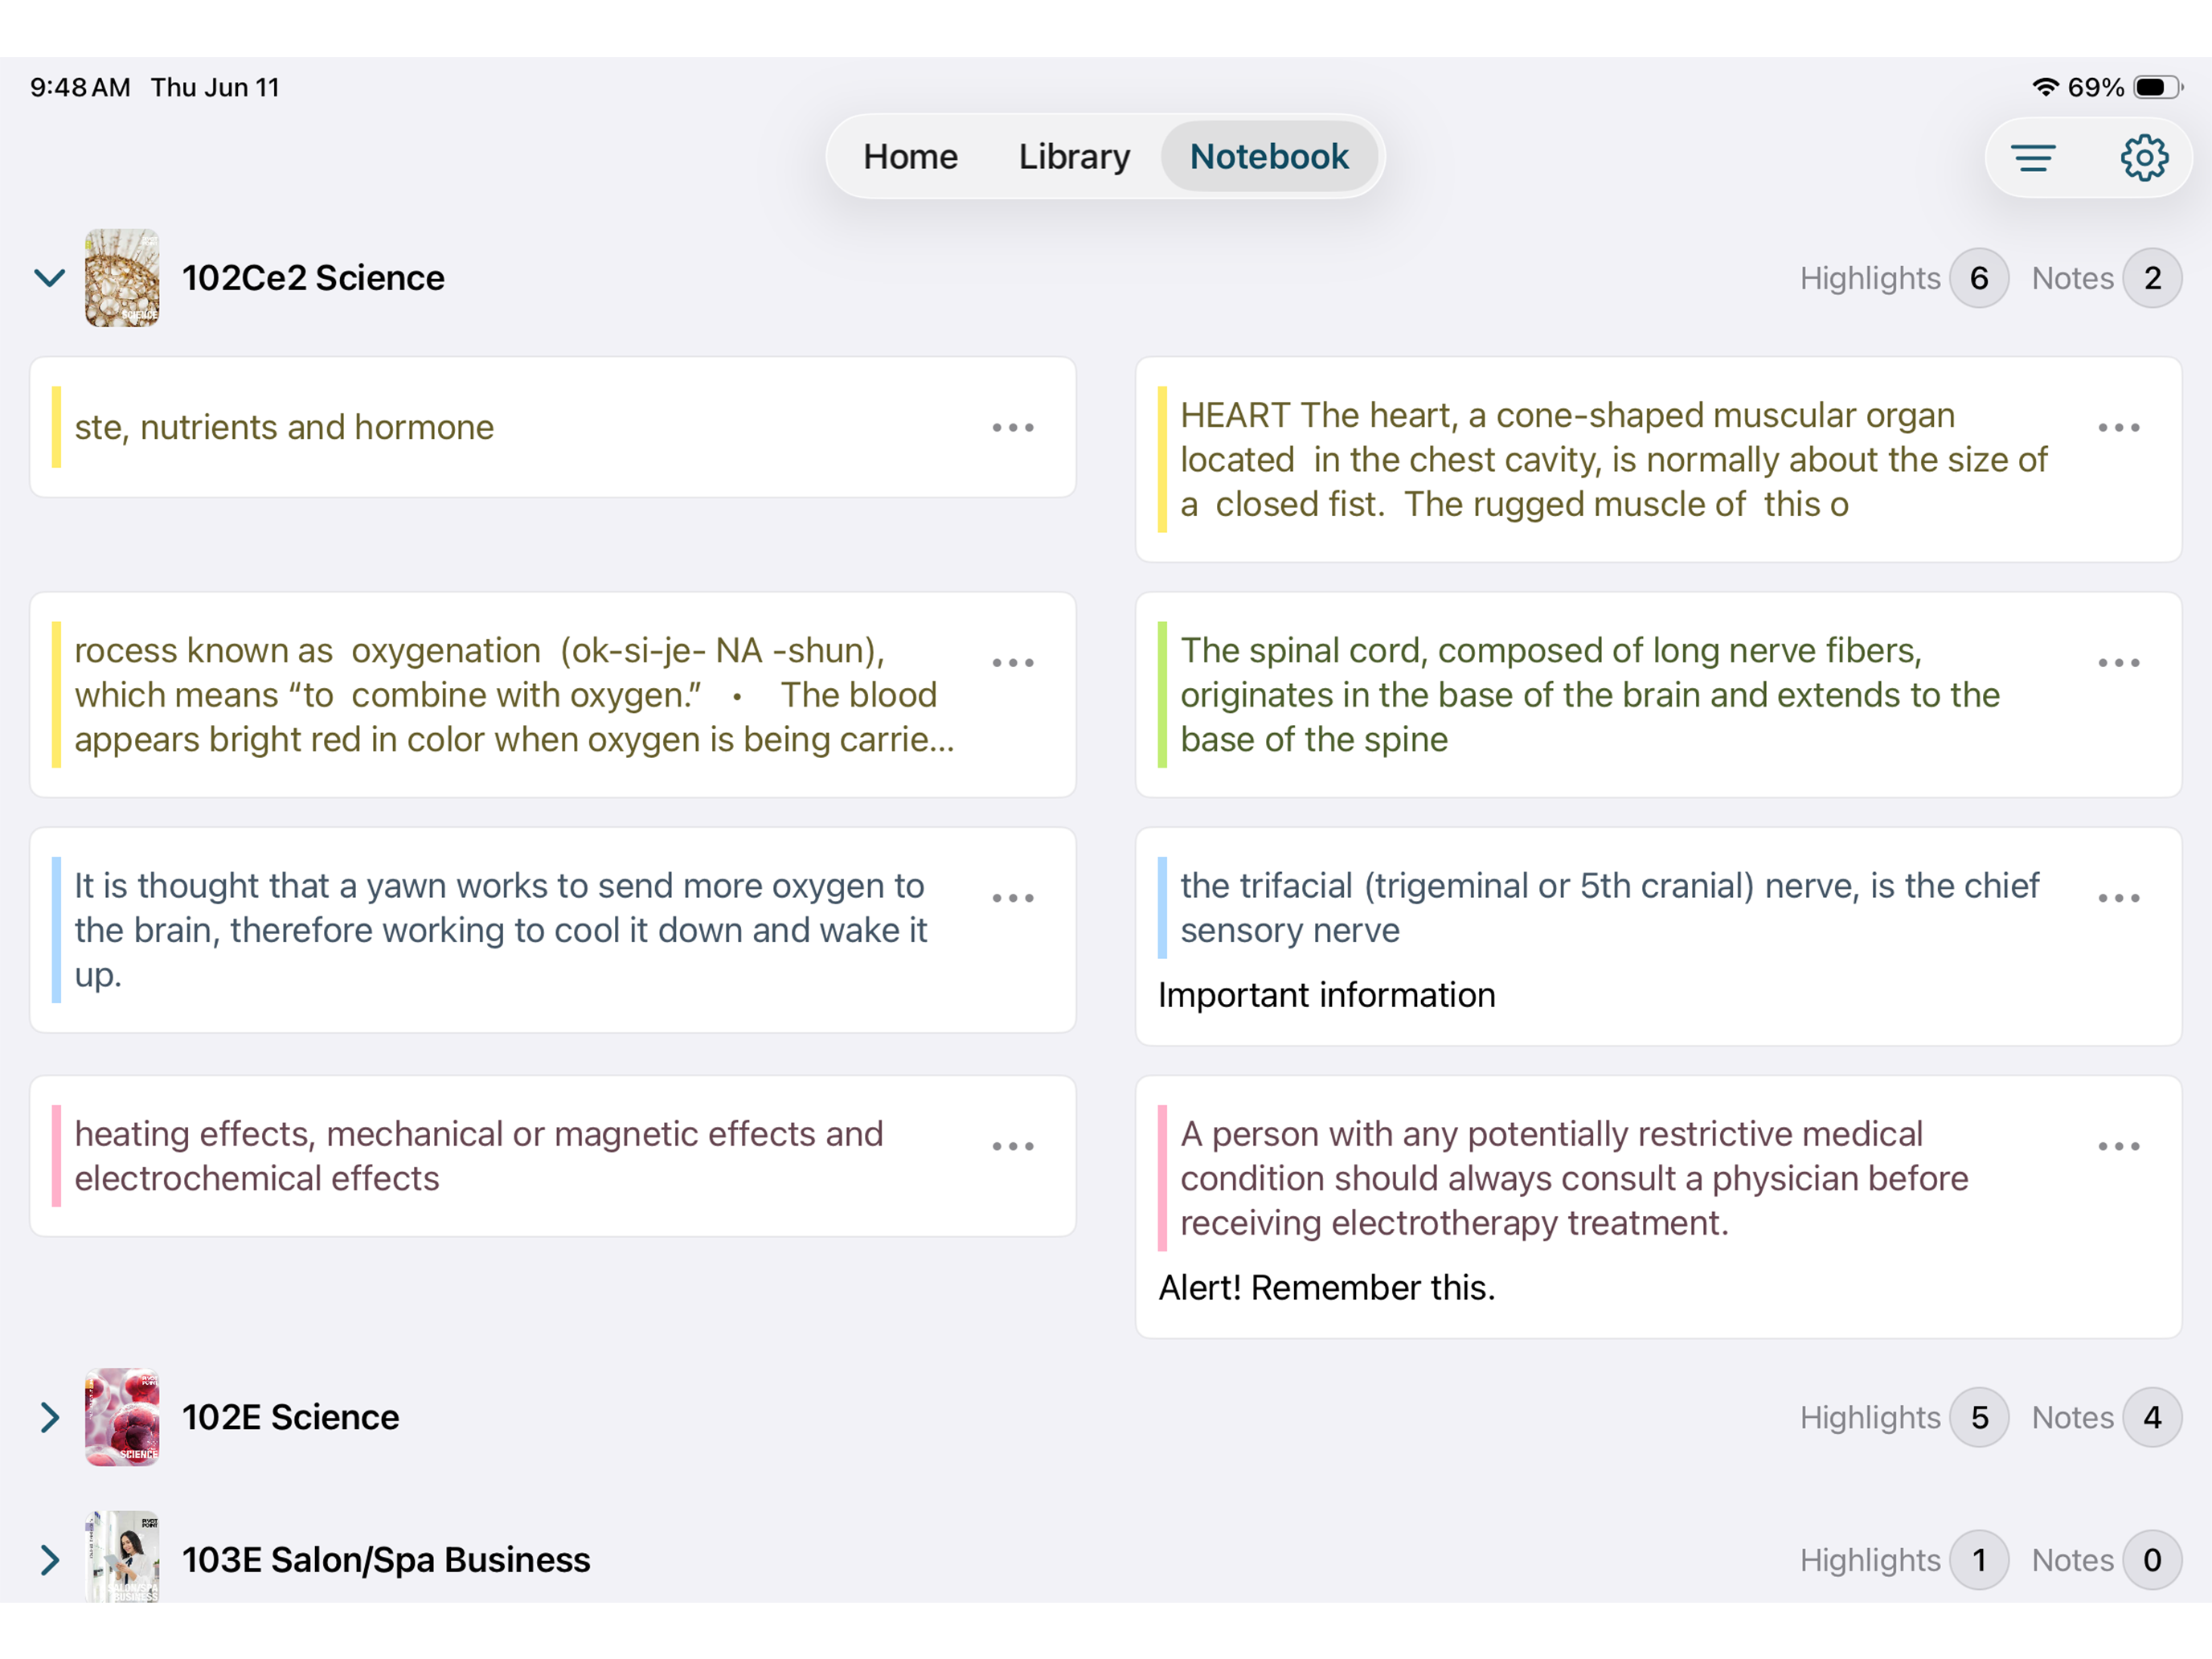Collapse the 102Ce2 Science section
2212x1659 pixels.
point(49,278)
